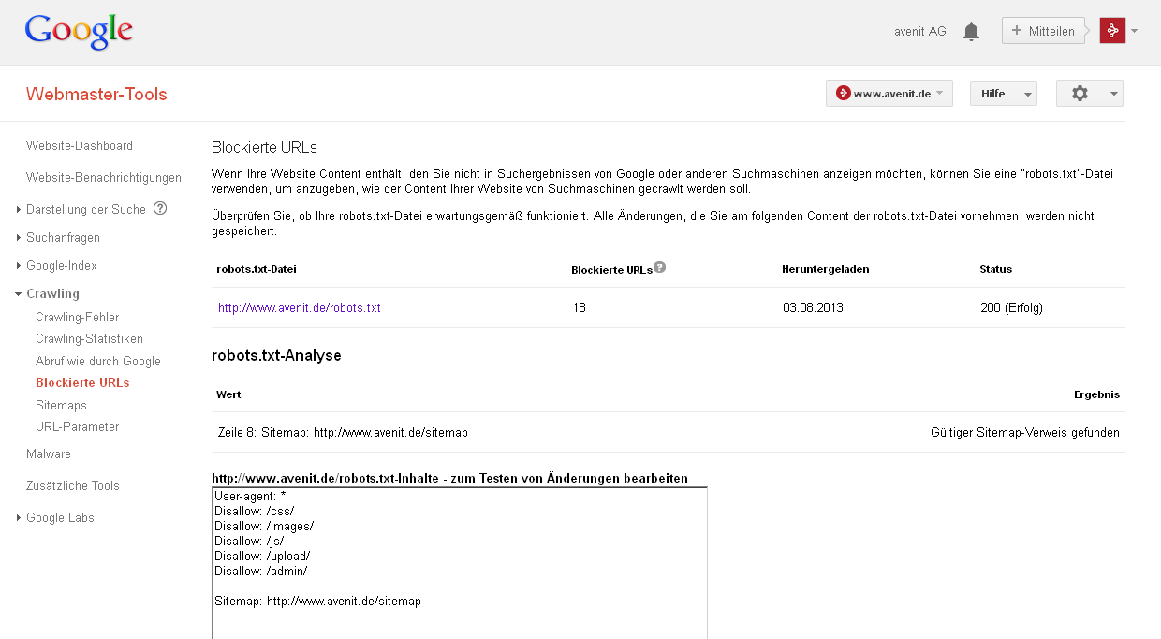Click the Ergebnis column header
This screenshot has width=1161, height=639.
tap(1097, 395)
